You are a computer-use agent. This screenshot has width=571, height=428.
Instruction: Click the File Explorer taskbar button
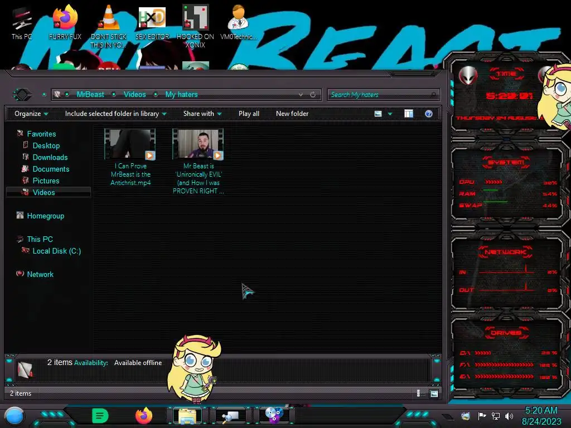(187, 416)
